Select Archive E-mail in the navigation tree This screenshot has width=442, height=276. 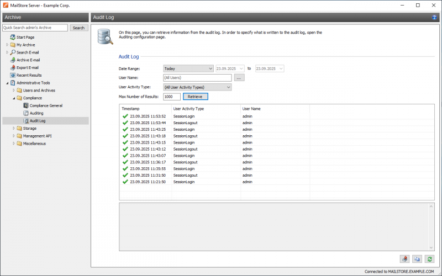28,60
